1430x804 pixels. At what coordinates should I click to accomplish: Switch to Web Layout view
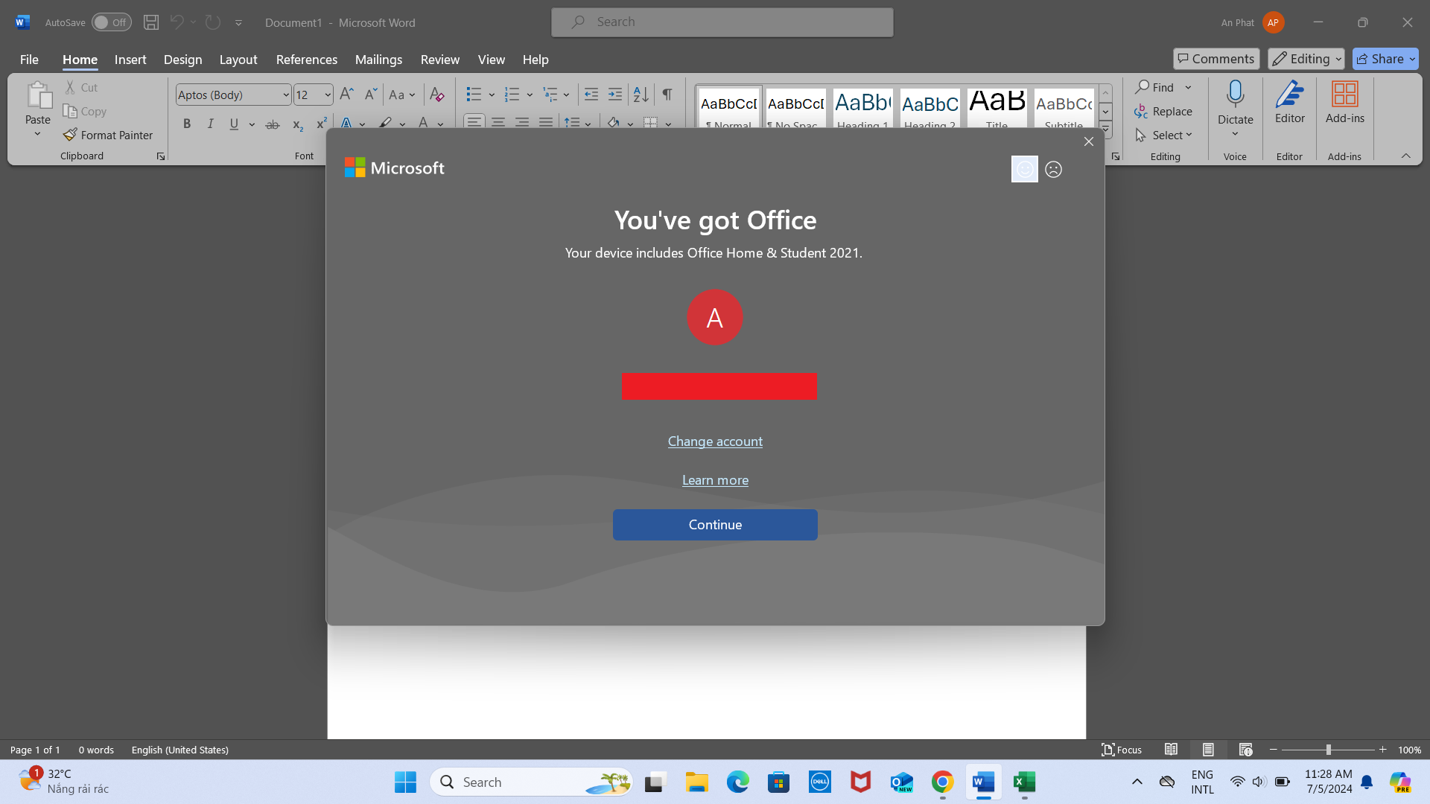coord(1245,750)
